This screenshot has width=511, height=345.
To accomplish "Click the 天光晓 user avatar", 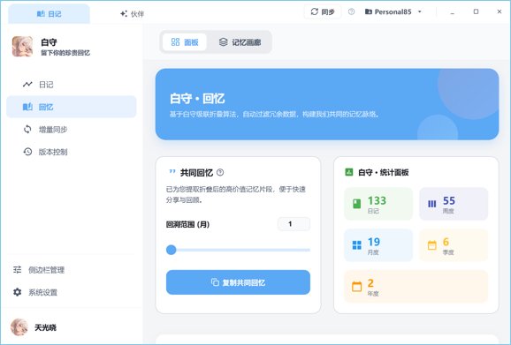I will [19, 327].
